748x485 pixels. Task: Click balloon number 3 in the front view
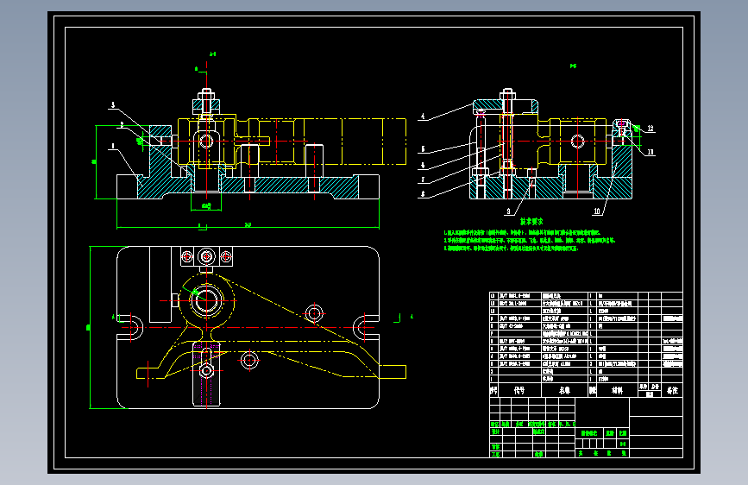(x=113, y=105)
